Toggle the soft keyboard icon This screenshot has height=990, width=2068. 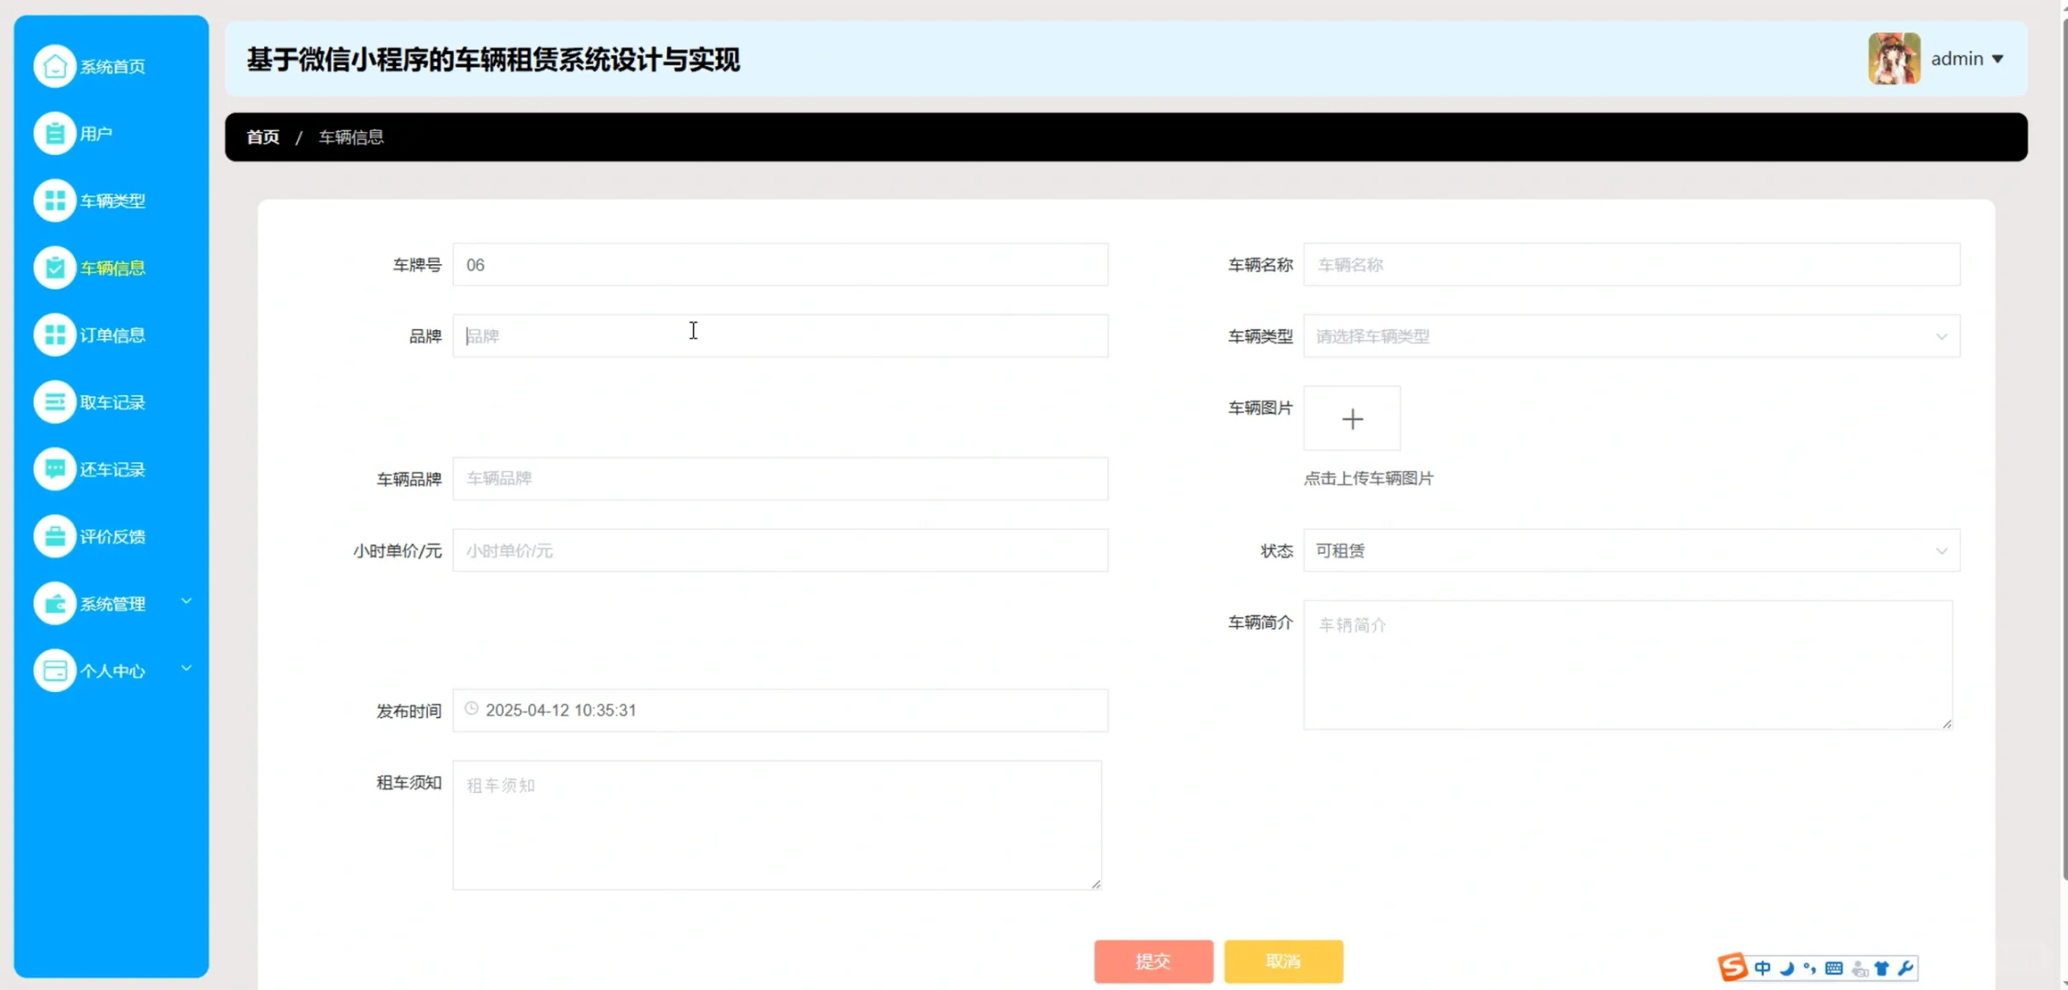point(1833,968)
